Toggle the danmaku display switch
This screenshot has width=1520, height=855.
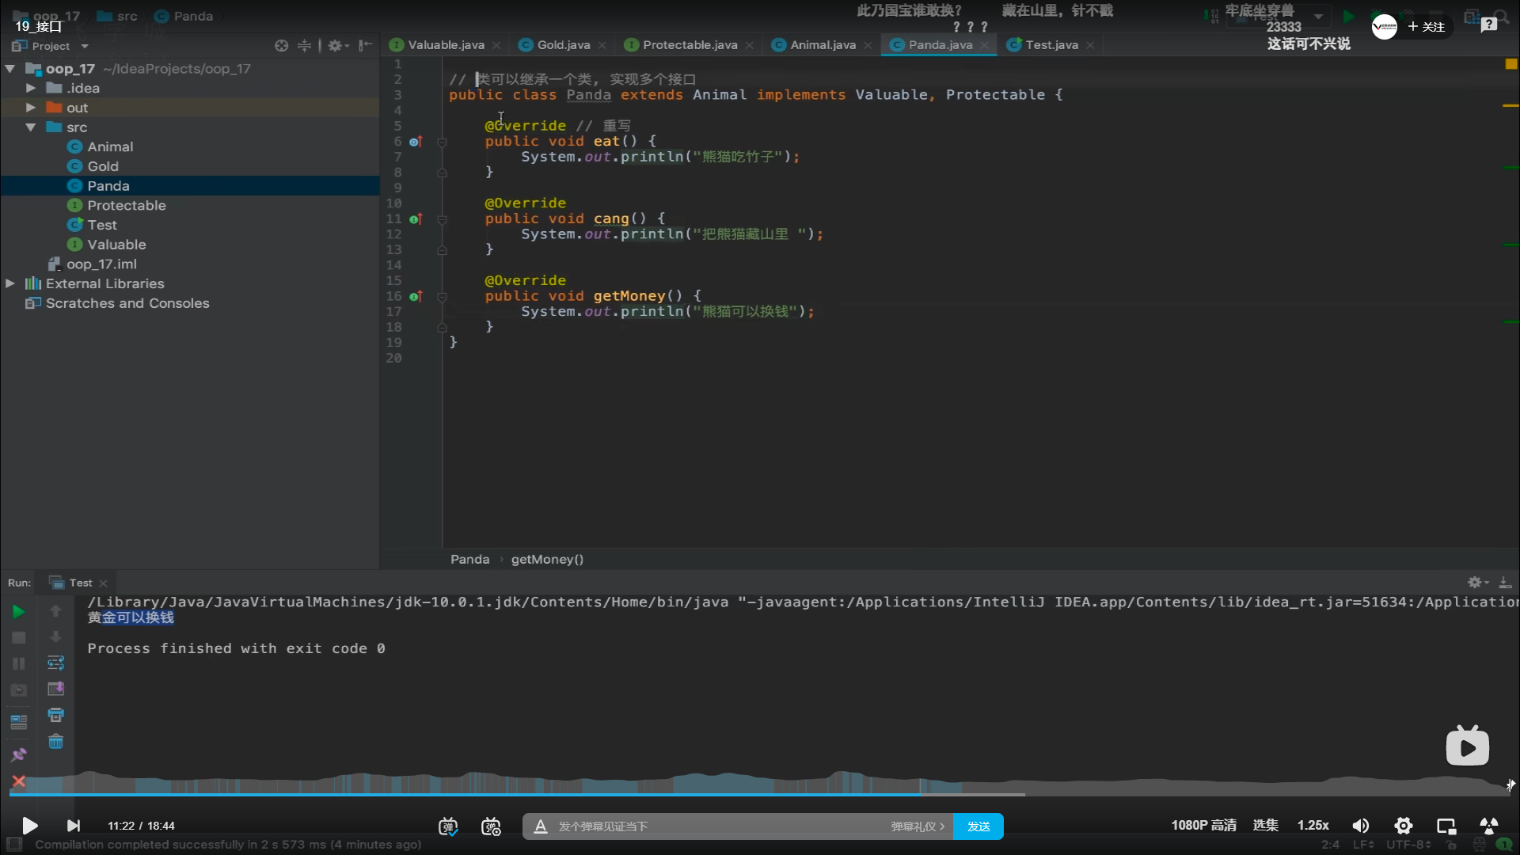coord(448,826)
